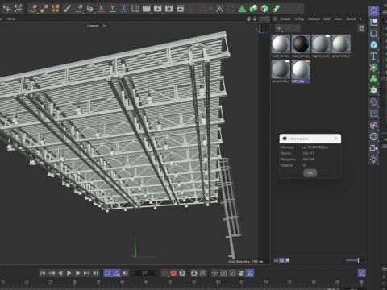Image resolution: width=387 pixels, height=290 pixels.
Task: Click the current frame number field
Action: 144,273
